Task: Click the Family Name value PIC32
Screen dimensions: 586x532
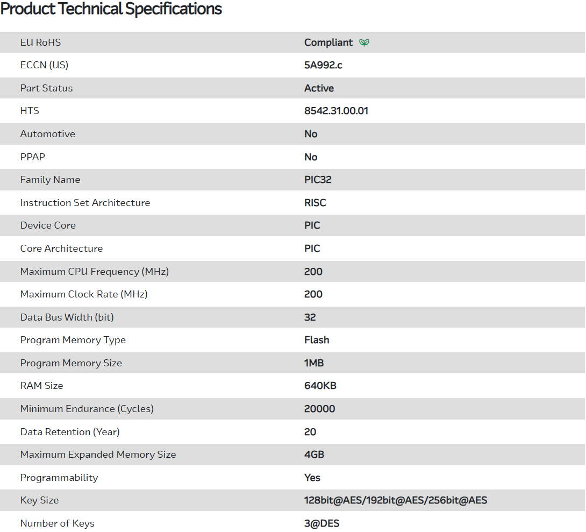Action: pyautogui.click(x=318, y=180)
